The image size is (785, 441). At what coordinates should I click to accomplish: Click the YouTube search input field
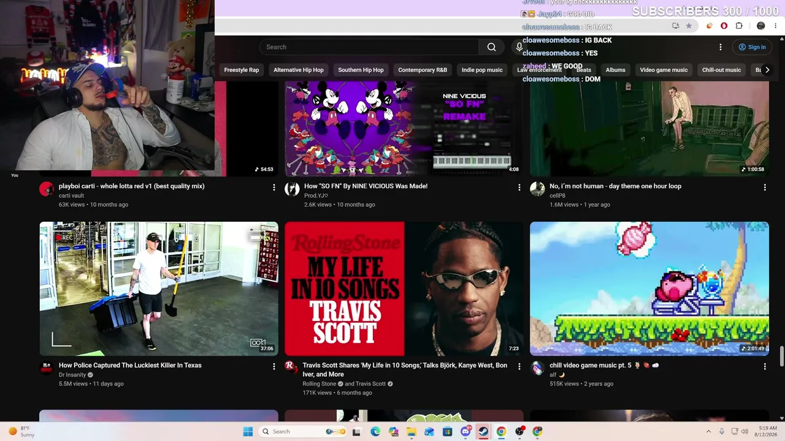point(369,47)
